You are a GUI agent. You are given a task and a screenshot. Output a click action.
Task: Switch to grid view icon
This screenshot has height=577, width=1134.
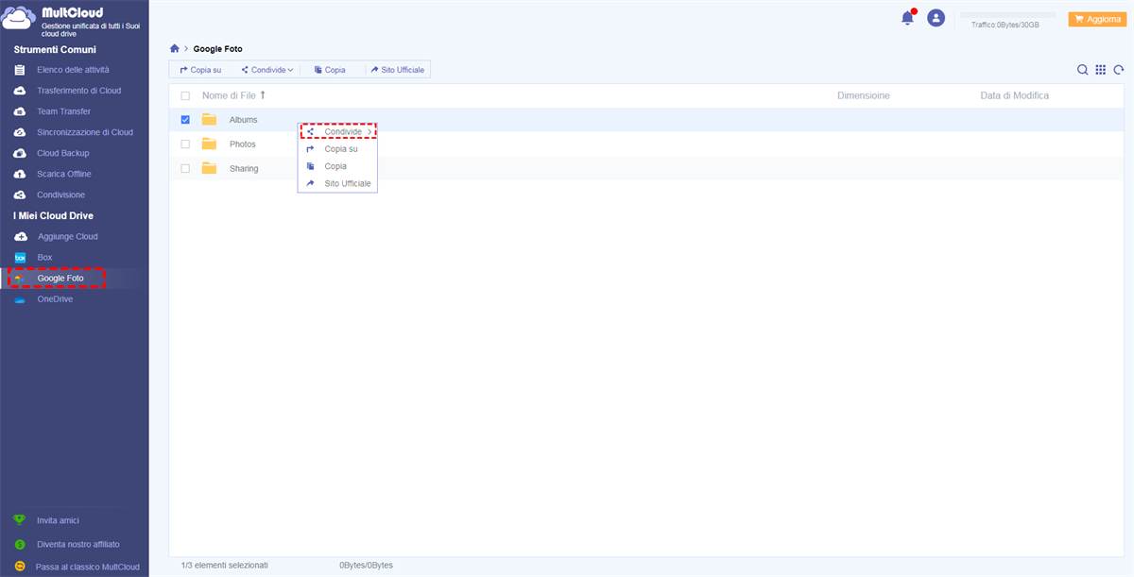(1101, 70)
